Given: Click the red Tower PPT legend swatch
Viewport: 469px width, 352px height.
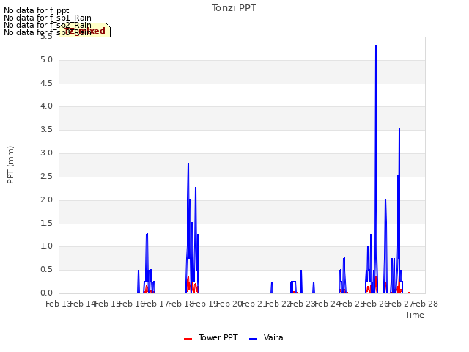Looking at the screenshot, I should (188, 339).
